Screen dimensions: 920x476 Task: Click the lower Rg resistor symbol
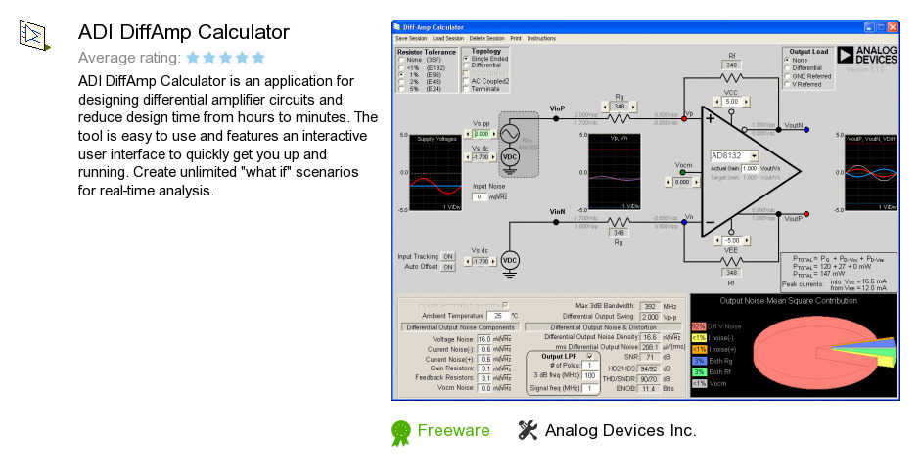(619, 222)
